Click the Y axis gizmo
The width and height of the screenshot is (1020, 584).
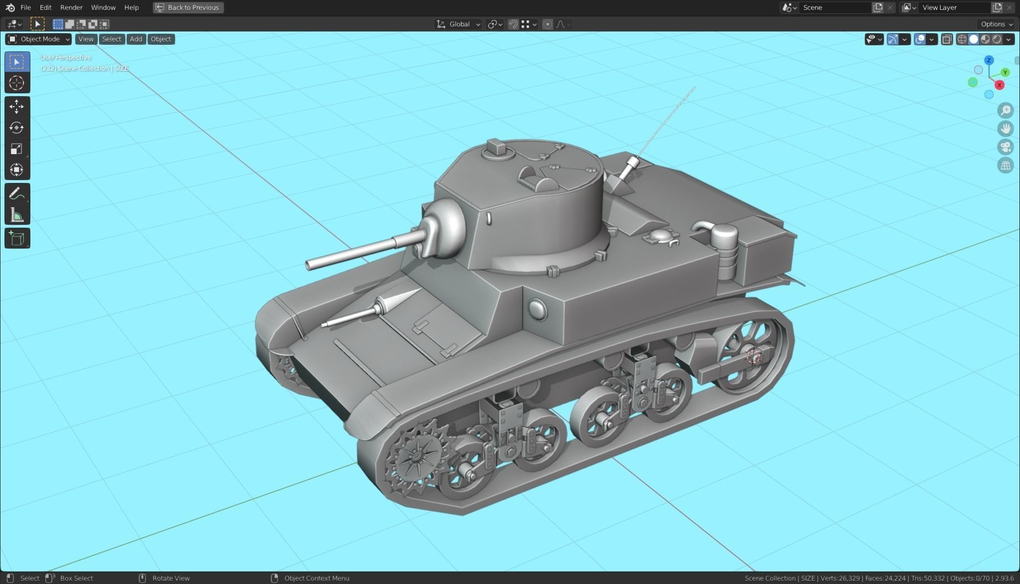pos(1005,72)
